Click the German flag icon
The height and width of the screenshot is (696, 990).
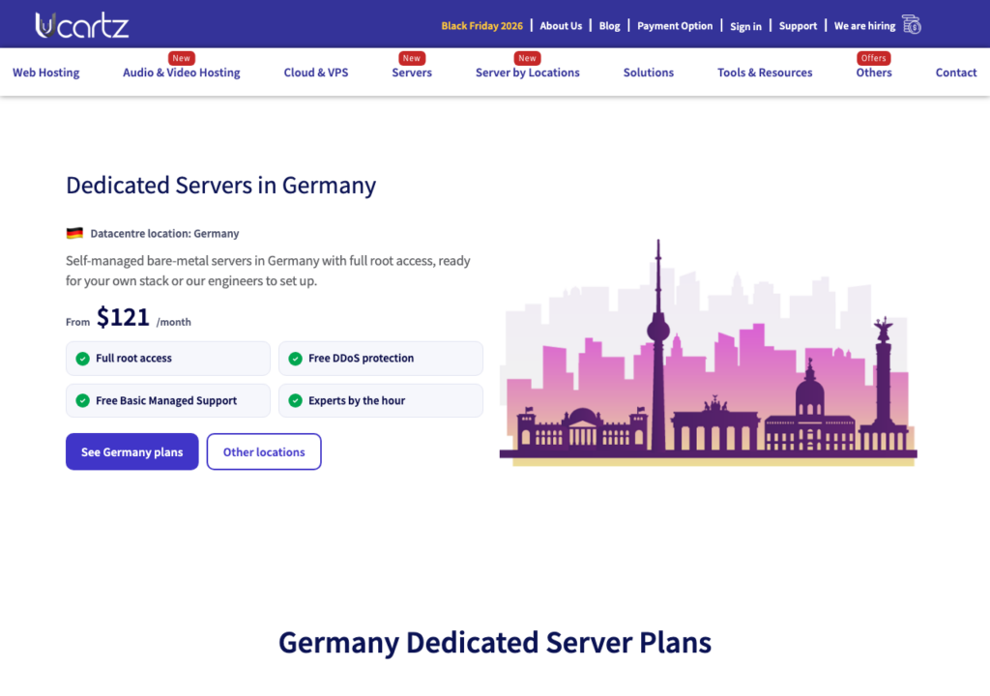tap(74, 233)
